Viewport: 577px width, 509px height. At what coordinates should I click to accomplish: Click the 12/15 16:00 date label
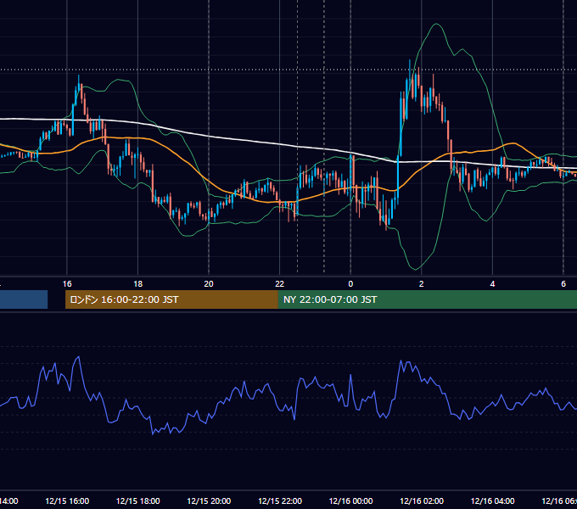tap(67, 501)
